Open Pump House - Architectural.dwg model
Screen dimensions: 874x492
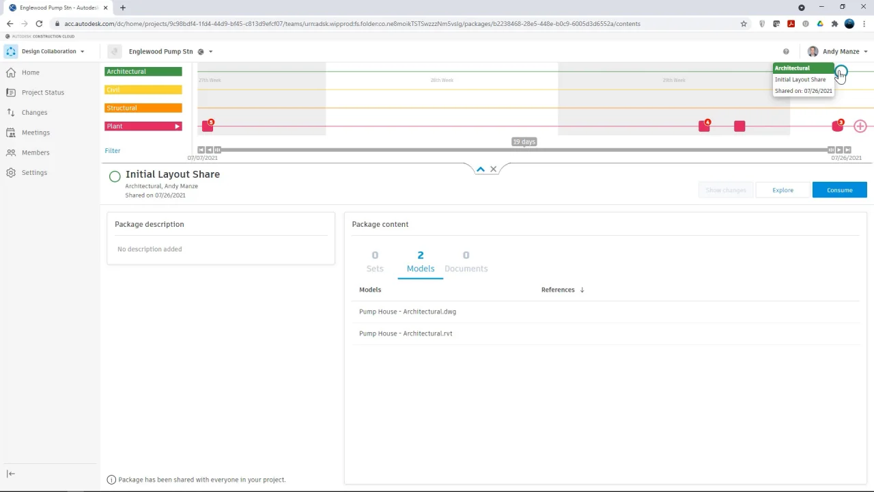click(408, 312)
